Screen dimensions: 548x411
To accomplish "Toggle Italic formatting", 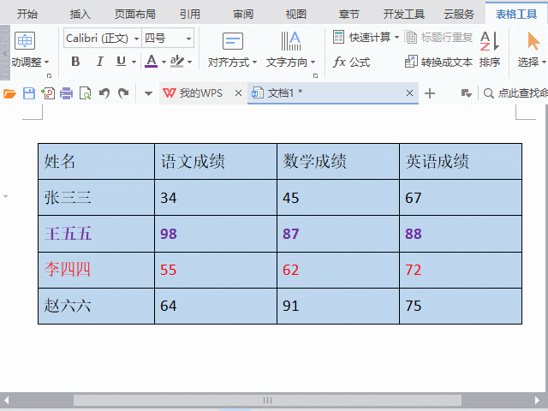I will (x=100, y=62).
